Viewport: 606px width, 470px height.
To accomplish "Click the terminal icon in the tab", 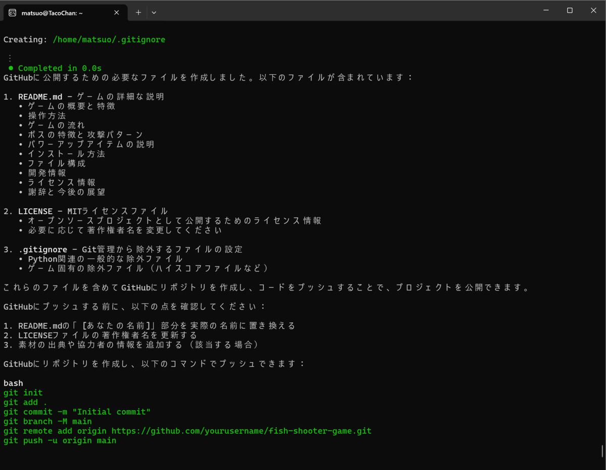I will click(13, 13).
